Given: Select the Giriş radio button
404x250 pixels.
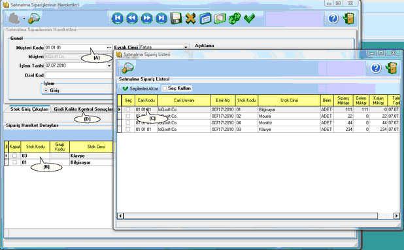Looking at the screenshot, I should coord(46,90).
